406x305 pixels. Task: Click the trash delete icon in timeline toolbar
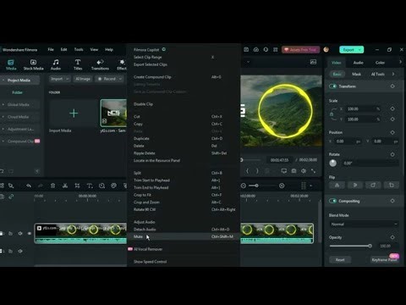pos(52,186)
